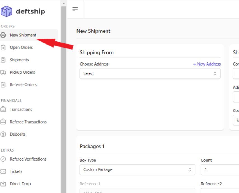Click the briefcase icon beside Referee Transactions
This screenshot has height=193, width=239.
pos(3,122)
